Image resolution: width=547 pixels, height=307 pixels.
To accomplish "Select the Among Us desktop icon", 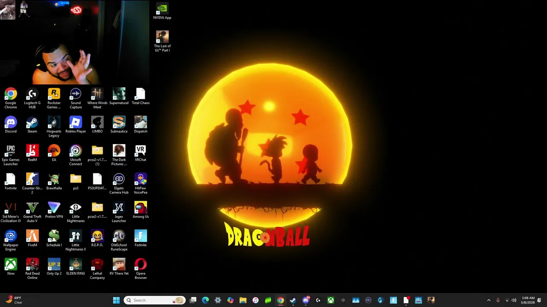I will tap(141, 210).
